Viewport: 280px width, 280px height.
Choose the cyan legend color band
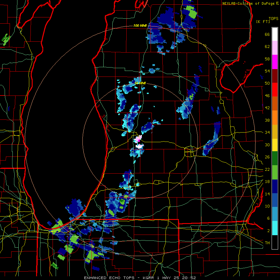coord(275,228)
